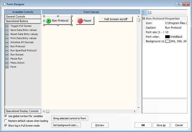Click the red Pause icon on canvas
The height and width of the screenshot is (132, 192).
(x=80, y=21)
